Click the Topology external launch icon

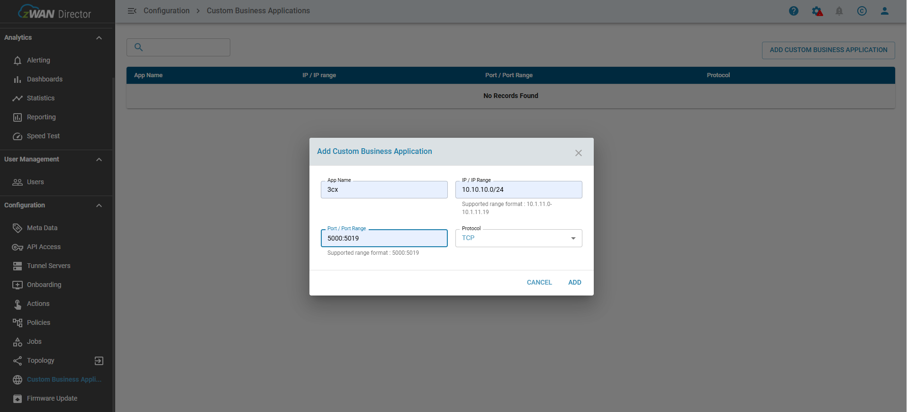point(99,361)
